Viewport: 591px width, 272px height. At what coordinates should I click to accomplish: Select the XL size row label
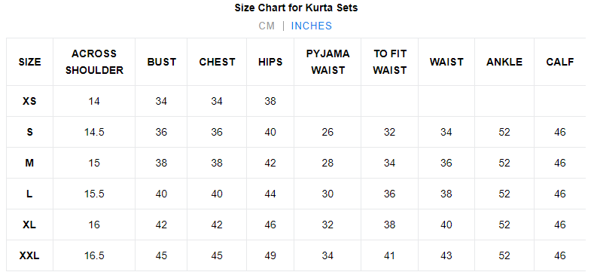click(29, 225)
